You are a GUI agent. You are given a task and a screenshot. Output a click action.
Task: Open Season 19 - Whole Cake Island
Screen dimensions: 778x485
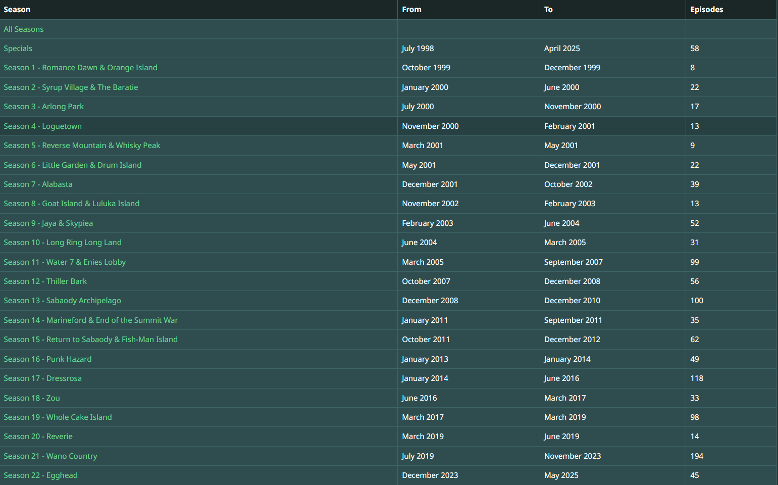tap(58, 417)
